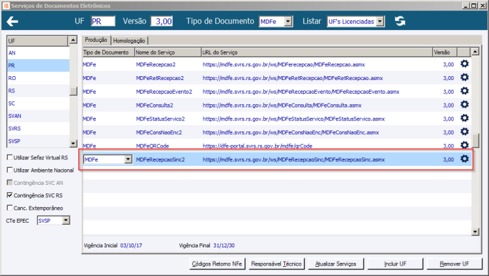Enable Utilizar Ambiente Nacional checkbox
489x276 pixels.
pos(10,170)
